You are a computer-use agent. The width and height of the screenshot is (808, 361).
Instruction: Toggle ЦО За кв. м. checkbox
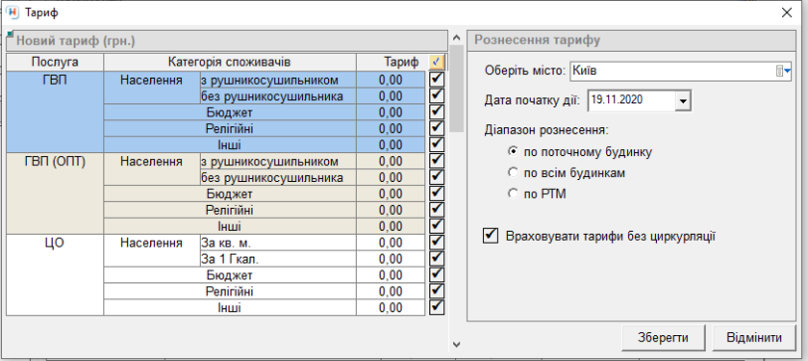pyautogui.click(x=437, y=242)
